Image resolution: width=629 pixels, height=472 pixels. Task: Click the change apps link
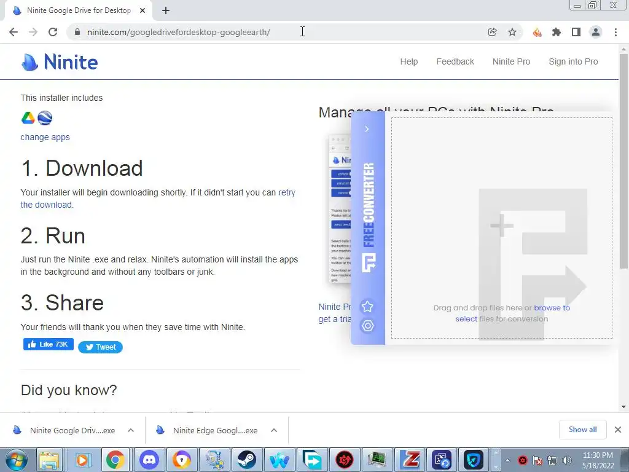45,137
